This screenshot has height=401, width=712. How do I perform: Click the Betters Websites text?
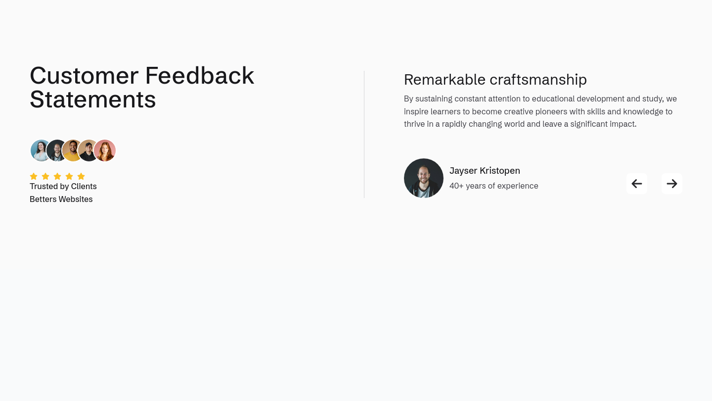click(x=61, y=199)
